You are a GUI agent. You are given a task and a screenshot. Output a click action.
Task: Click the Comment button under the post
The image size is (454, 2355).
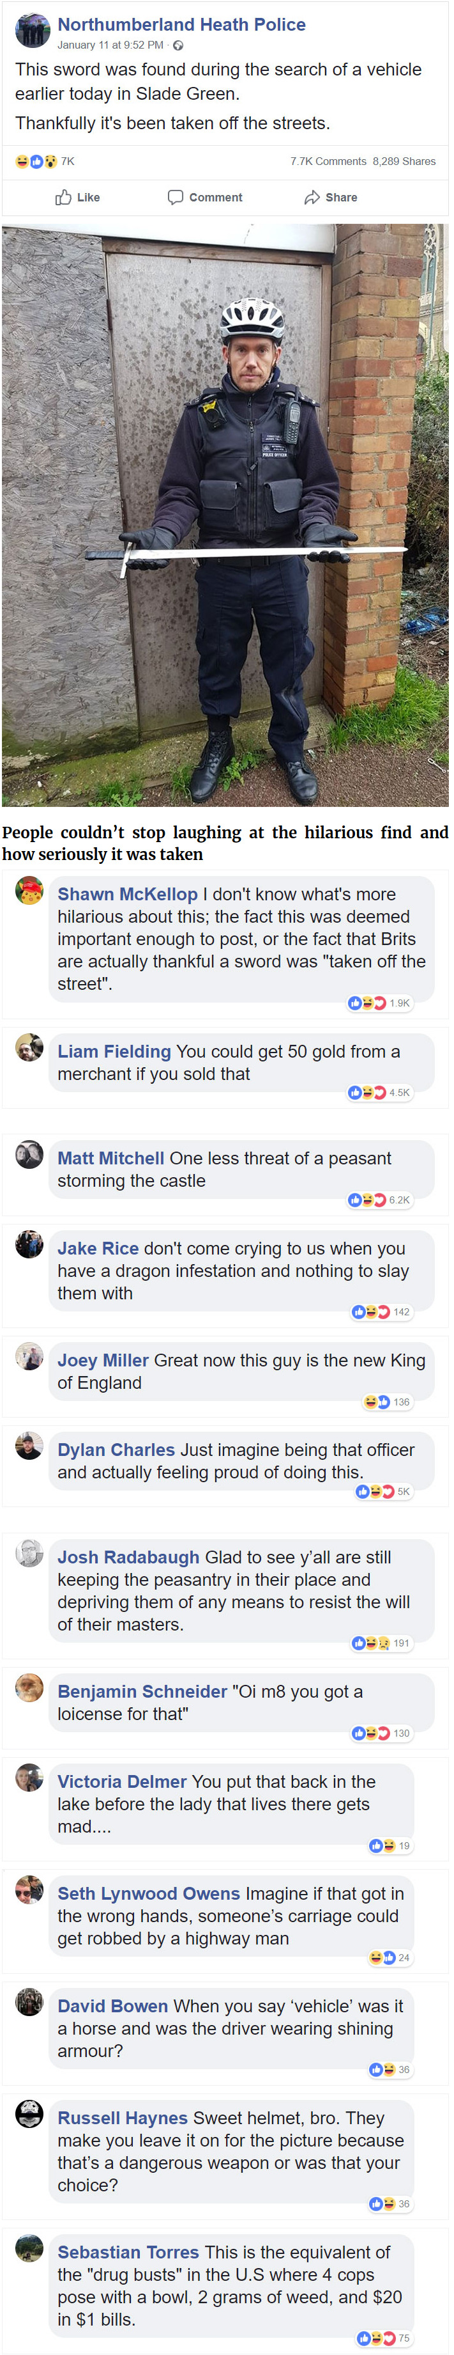coord(204,198)
